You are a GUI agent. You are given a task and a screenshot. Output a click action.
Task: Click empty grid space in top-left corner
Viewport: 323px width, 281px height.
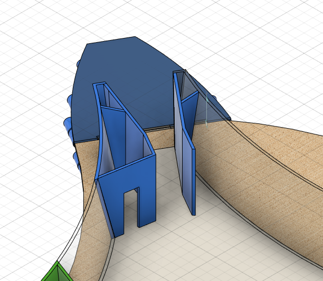pyautogui.click(x=26, y=32)
